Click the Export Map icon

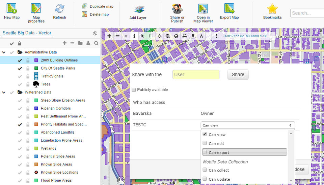(229, 9)
